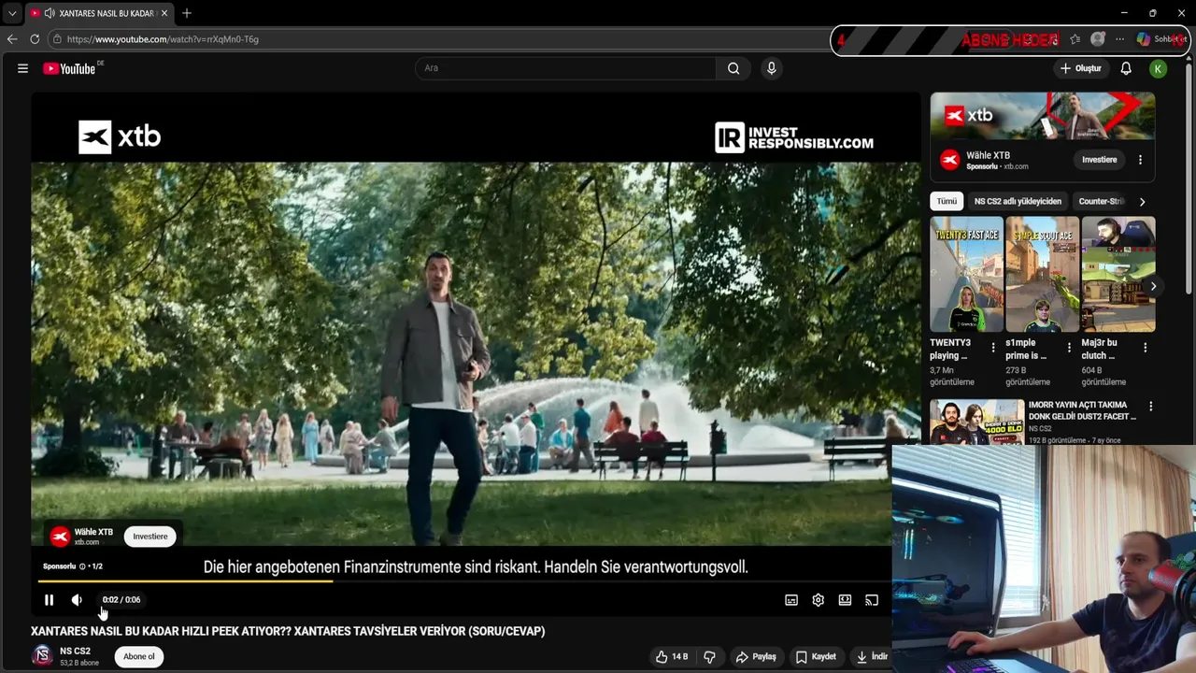Open the IMORR YAYIN AÇTI video thumbnail
The image size is (1196, 673).
tap(976, 422)
